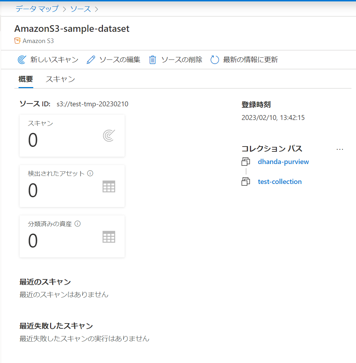356x363 pixels.
Task: Click the 検出されたアセット count 0 value
Action: (x=33, y=190)
